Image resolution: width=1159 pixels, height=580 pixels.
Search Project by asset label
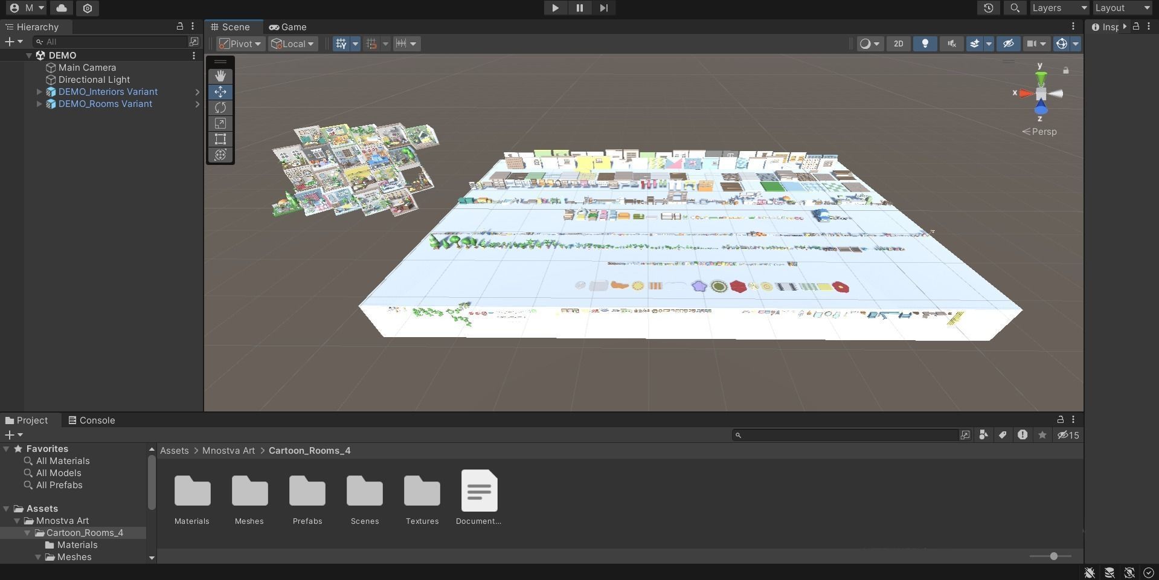point(1003,435)
